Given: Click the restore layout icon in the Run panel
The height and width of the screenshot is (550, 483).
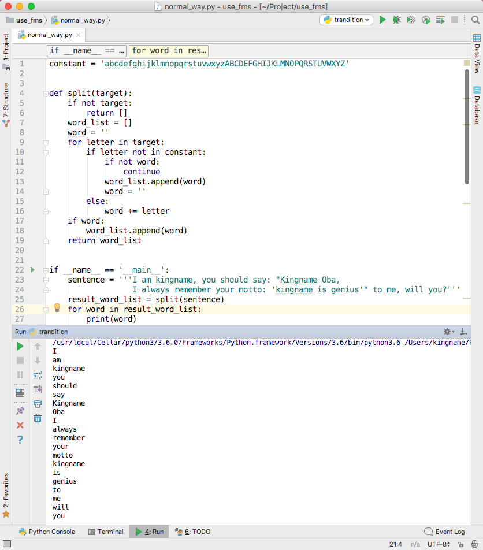Looking at the screenshot, I should pyautogui.click(x=20, y=392).
